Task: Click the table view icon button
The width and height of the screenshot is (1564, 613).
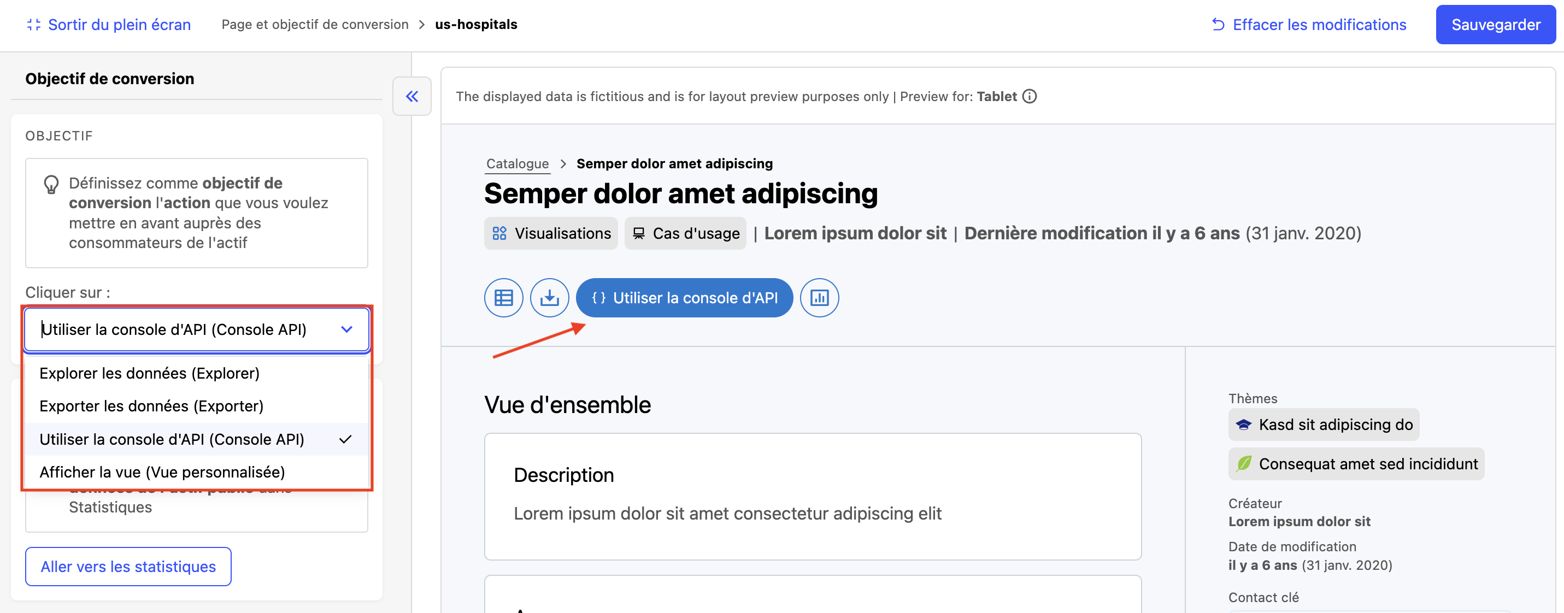Action: coord(503,297)
